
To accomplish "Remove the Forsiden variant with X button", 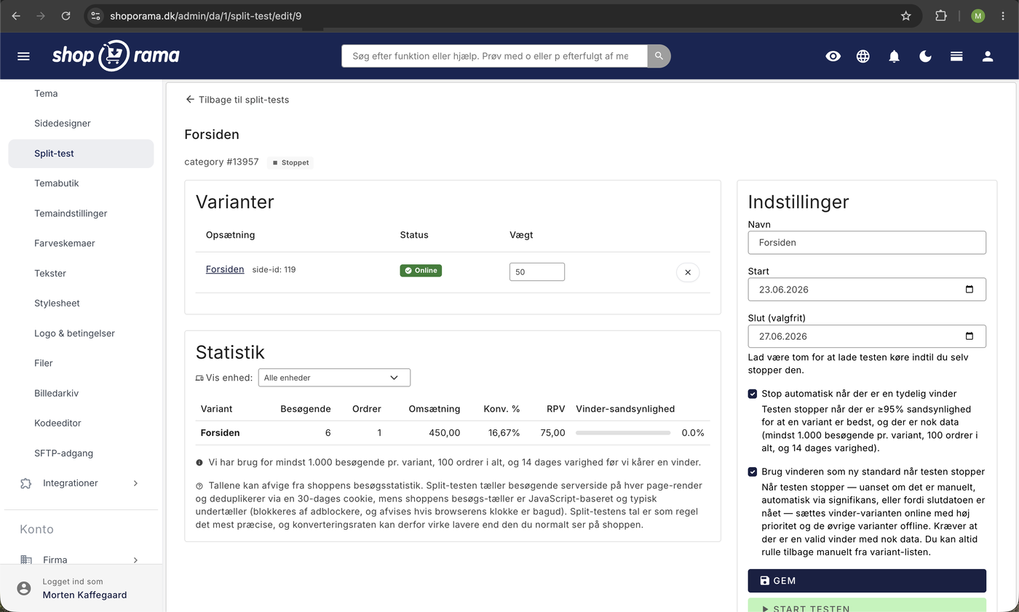I will [x=688, y=272].
